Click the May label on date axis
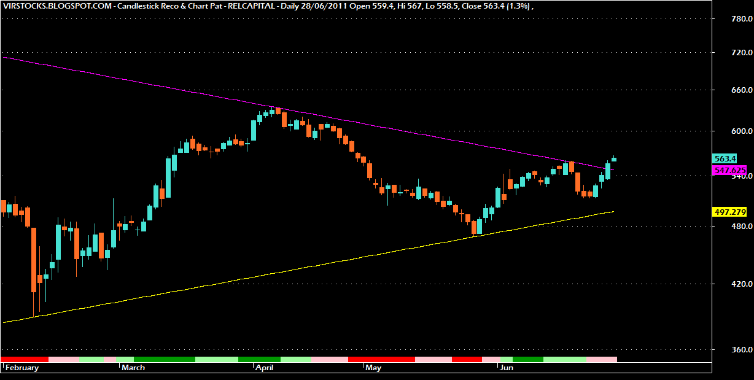This screenshot has height=380, width=754. click(373, 368)
